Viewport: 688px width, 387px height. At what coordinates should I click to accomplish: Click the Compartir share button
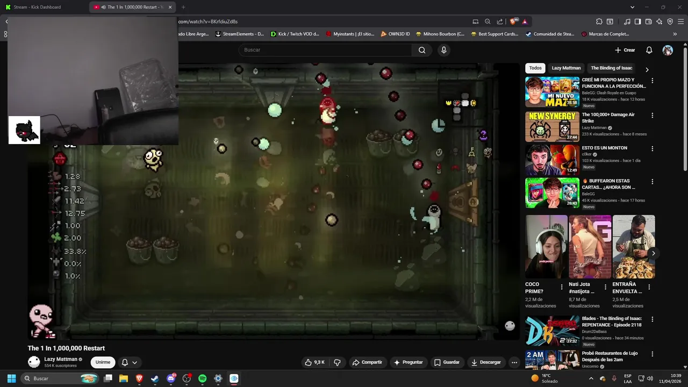pos(367,362)
